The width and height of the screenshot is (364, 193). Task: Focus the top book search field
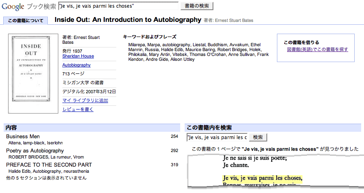(x=118, y=6)
